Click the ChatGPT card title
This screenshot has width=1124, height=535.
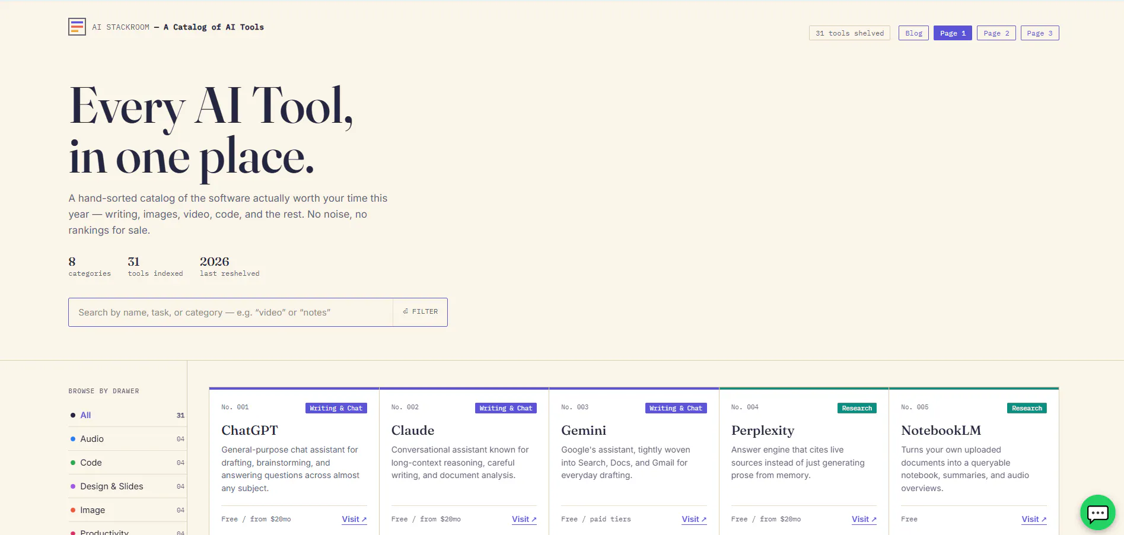click(250, 431)
